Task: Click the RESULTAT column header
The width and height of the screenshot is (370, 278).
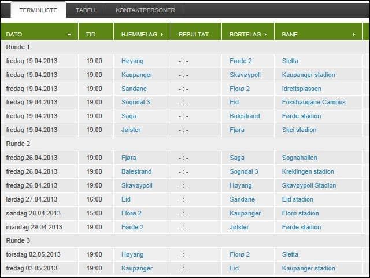Action: (193, 35)
